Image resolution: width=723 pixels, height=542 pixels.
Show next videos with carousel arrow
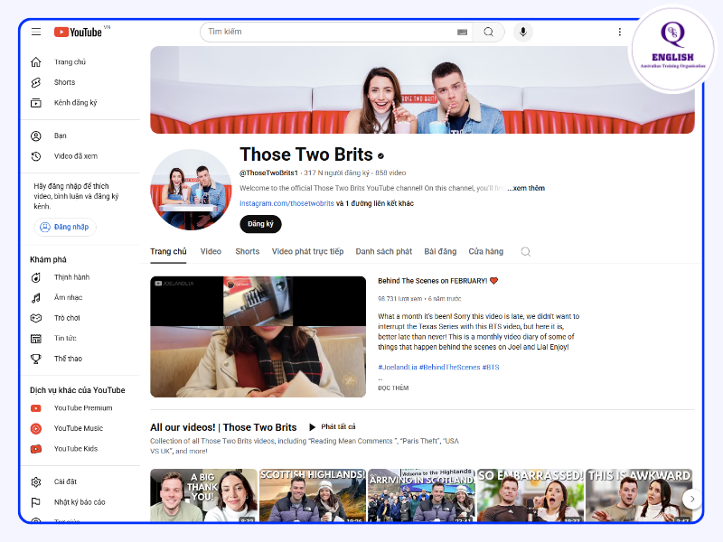(x=692, y=499)
